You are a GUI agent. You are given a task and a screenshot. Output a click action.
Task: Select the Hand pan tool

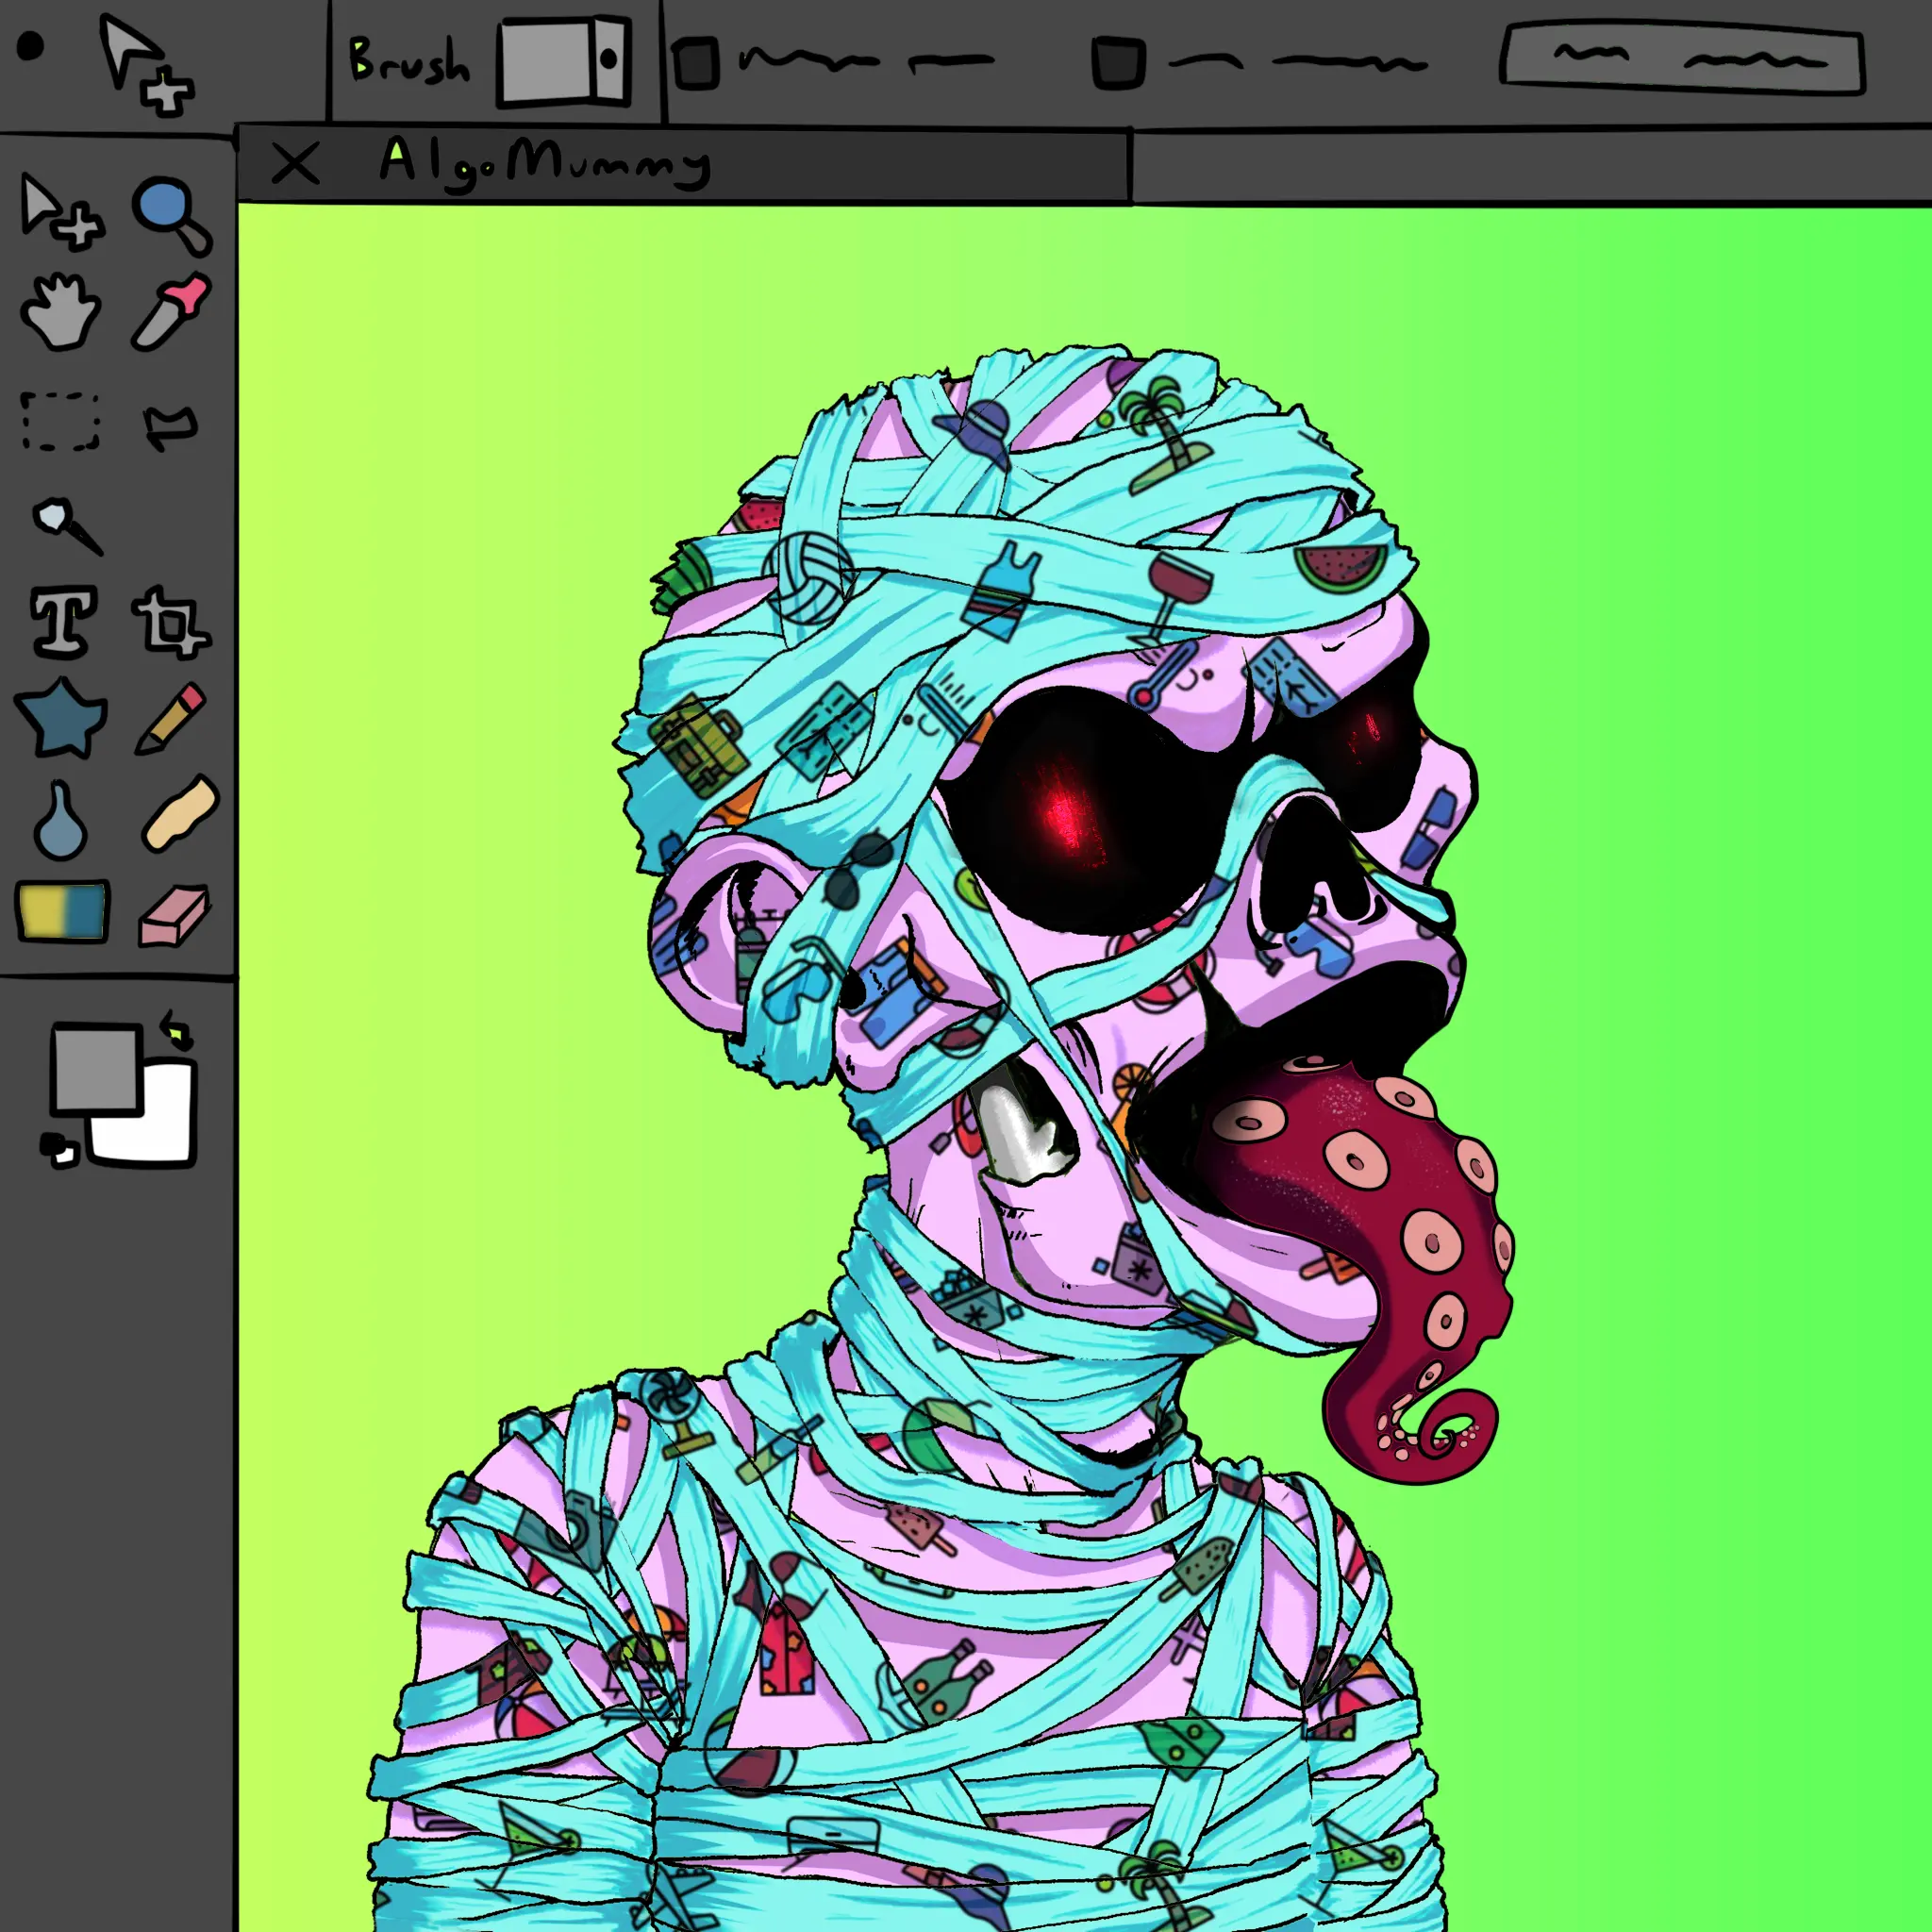pyautogui.click(x=60, y=311)
